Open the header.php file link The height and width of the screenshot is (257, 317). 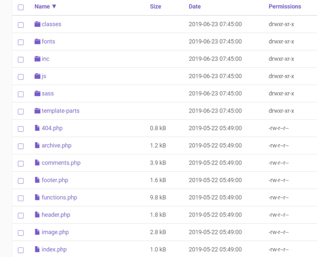[56, 215]
